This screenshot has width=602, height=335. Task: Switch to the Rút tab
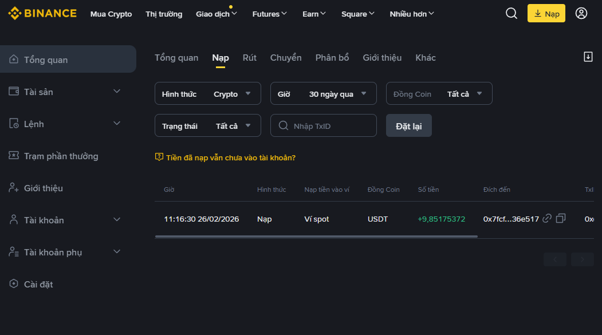250,58
